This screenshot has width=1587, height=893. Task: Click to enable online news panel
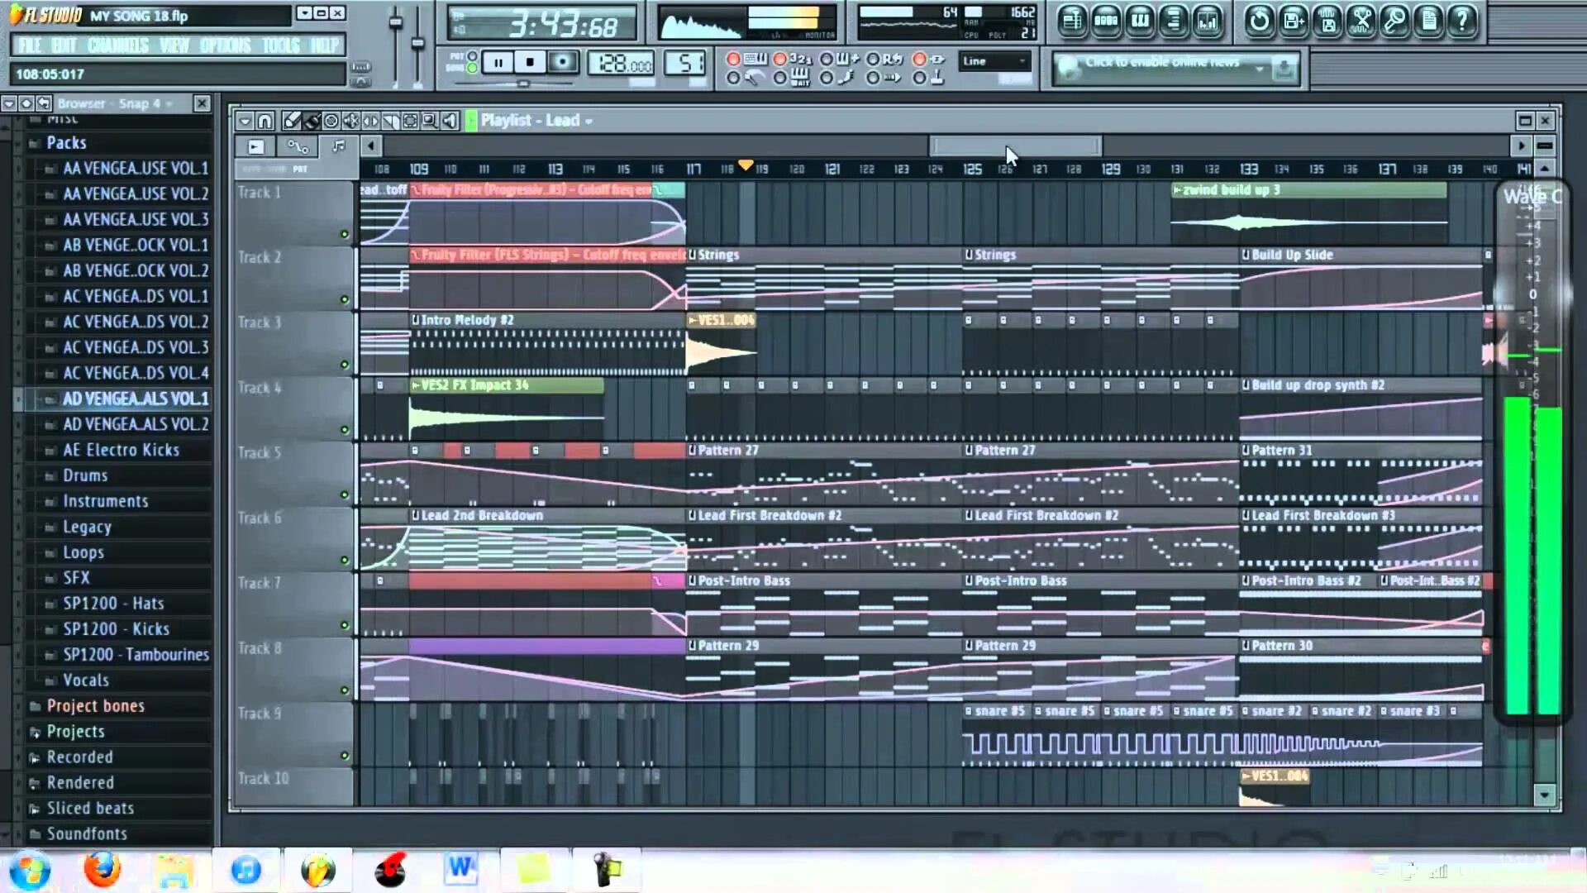click(1161, 64)
